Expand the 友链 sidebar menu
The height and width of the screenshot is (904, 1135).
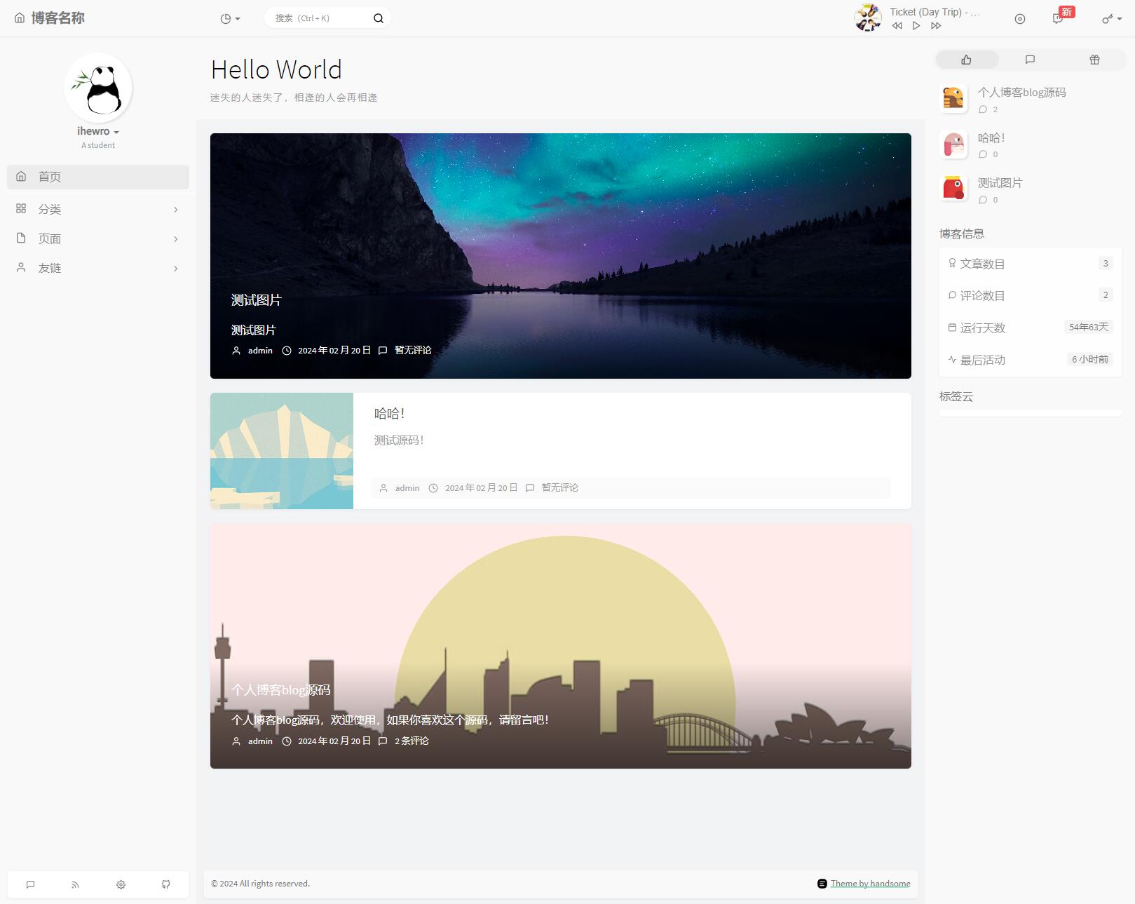coord(98,268)
